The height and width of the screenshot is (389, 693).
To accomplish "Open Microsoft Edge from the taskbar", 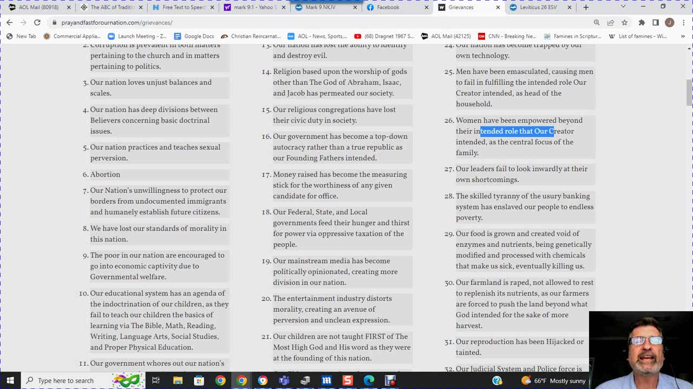I will tap(369, 380).
